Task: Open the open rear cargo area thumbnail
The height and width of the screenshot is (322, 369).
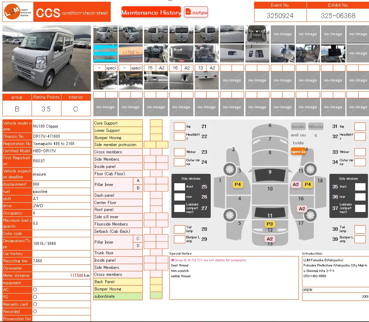Action: [257, 34]
